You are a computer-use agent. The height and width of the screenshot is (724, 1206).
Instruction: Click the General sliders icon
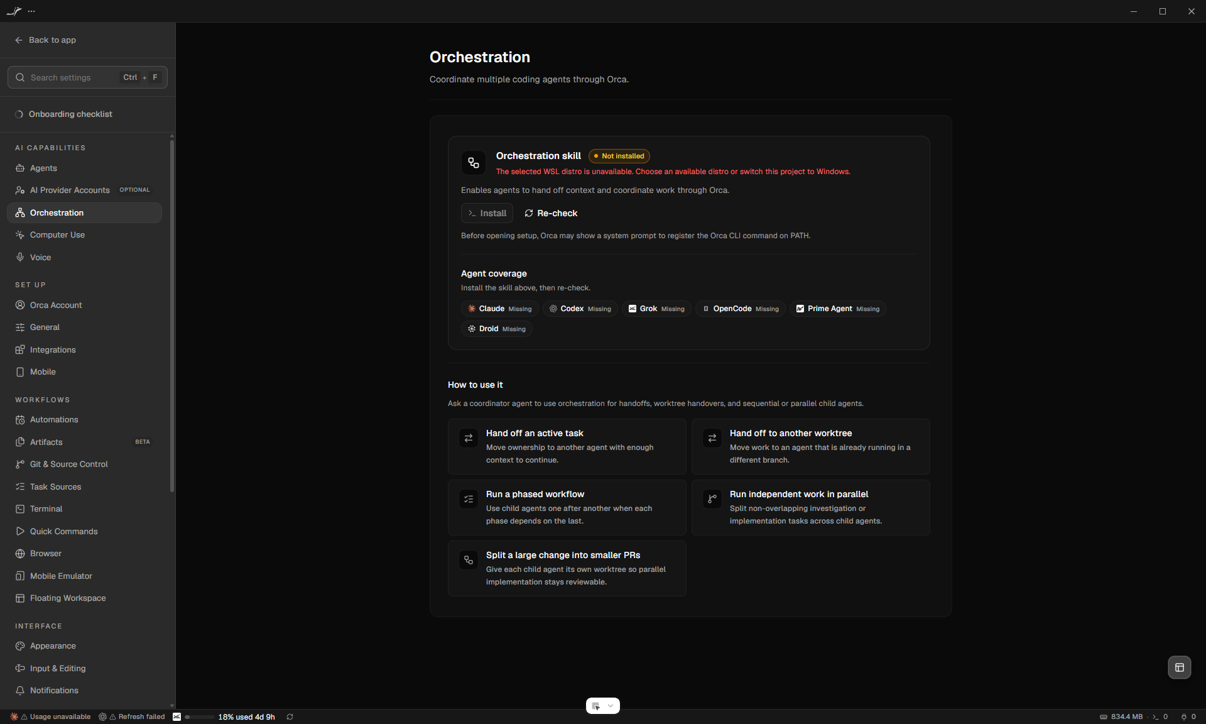(x=20, y=327)
